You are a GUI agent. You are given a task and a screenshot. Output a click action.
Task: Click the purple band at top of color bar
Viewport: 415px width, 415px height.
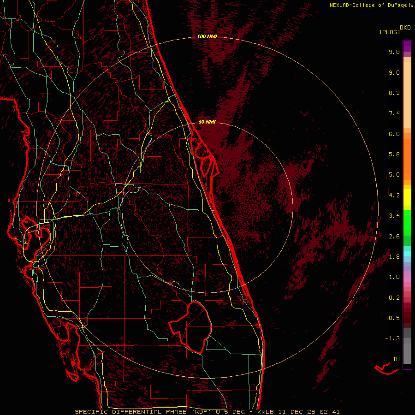coord(407,46)
